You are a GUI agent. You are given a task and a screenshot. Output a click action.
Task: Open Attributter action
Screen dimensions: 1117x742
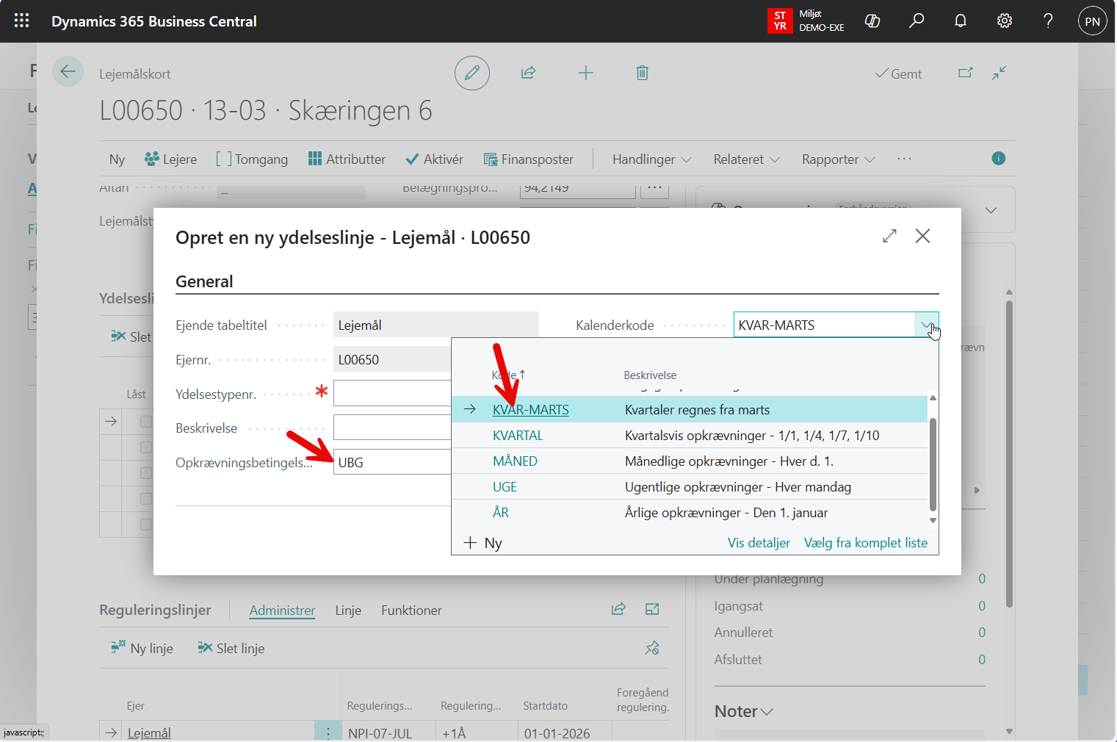coord(347,159)
